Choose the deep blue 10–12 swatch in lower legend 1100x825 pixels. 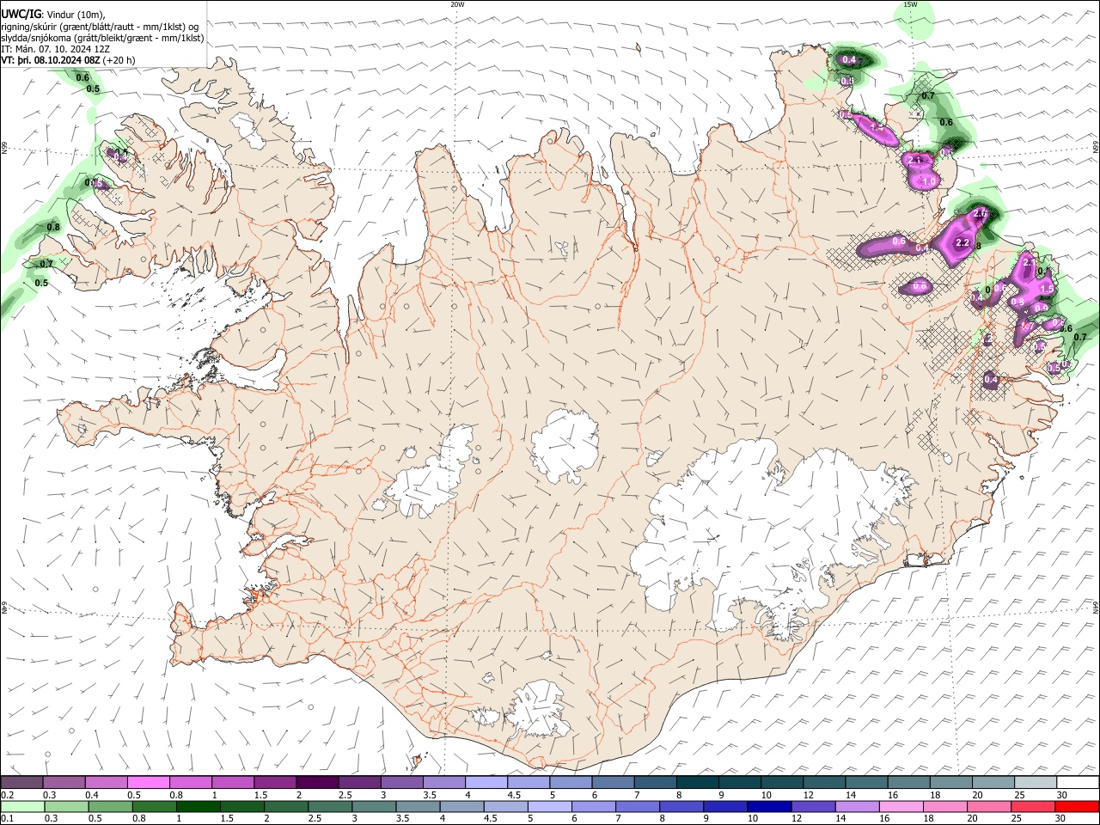pyautogui.click(x=767, y=807)
